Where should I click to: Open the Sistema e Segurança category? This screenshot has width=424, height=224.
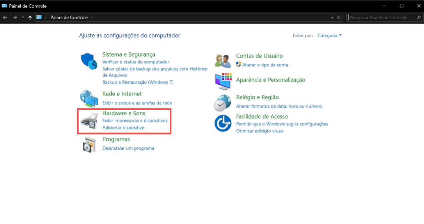(x=129, y=55)
